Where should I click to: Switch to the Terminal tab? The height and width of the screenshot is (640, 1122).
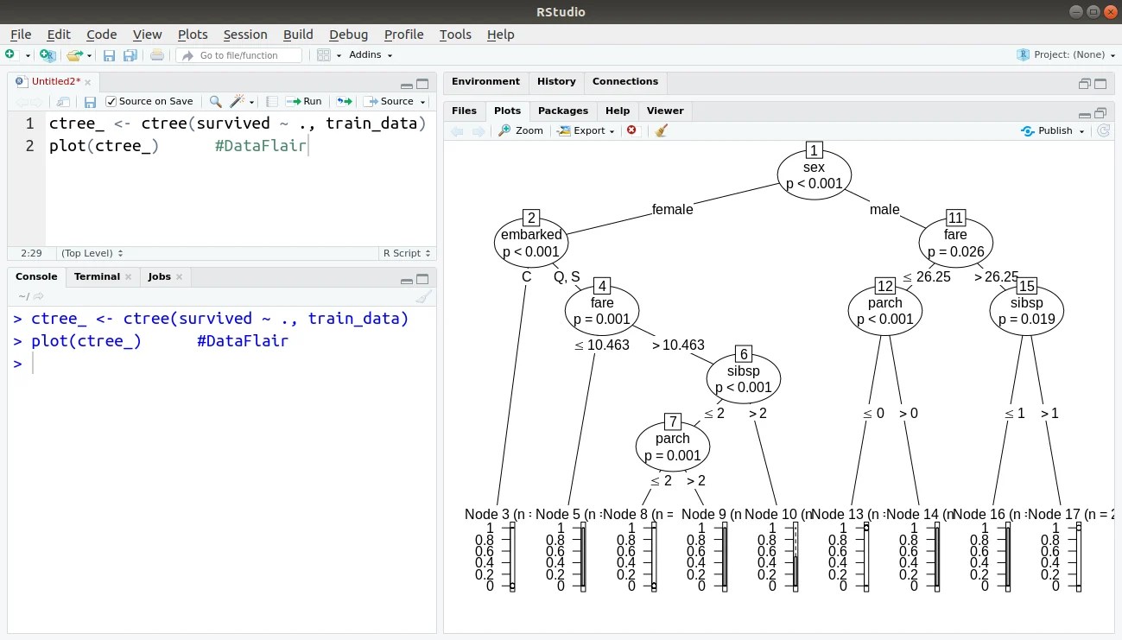[97, 276]
